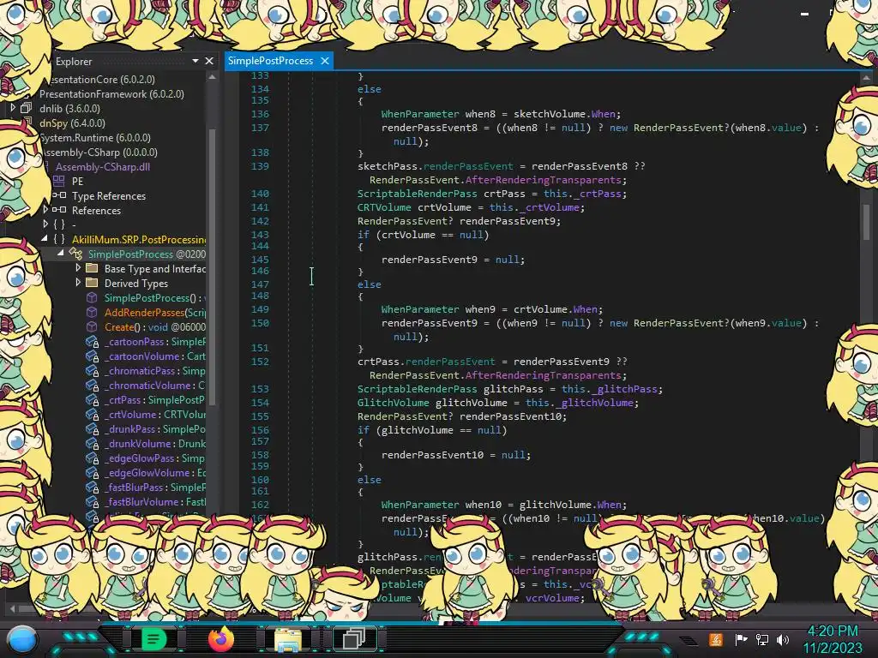The image size is (878, 658).
Task: Select the Assembly-CSharp (0.0.0.0) node
Action: [x=99, y=153]
